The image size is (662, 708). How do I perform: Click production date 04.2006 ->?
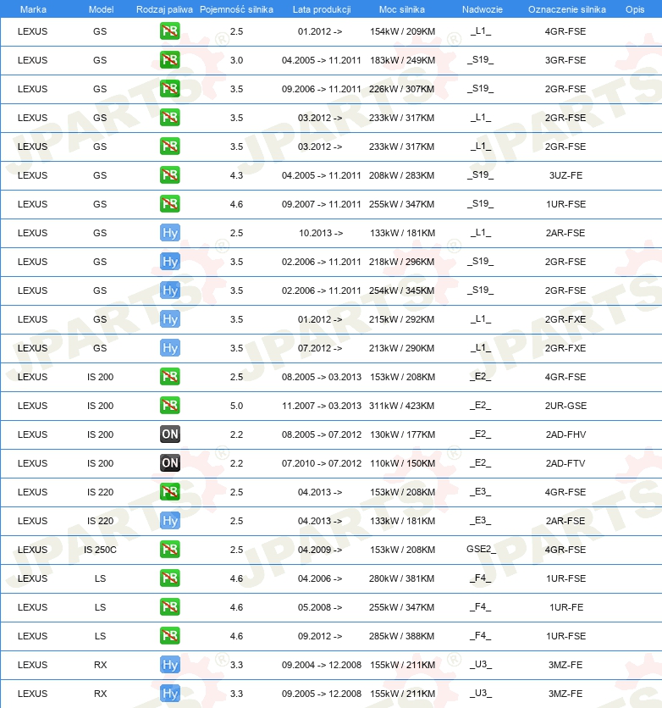pos(320,578)
